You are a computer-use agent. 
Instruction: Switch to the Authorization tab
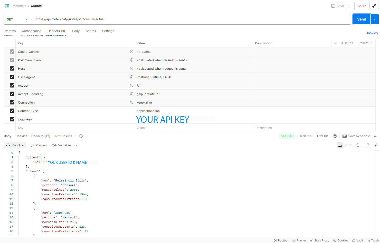coord(32,31)
